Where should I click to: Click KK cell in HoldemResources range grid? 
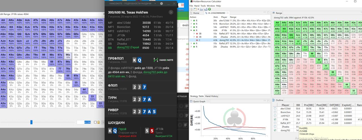[x=284, y=30]
